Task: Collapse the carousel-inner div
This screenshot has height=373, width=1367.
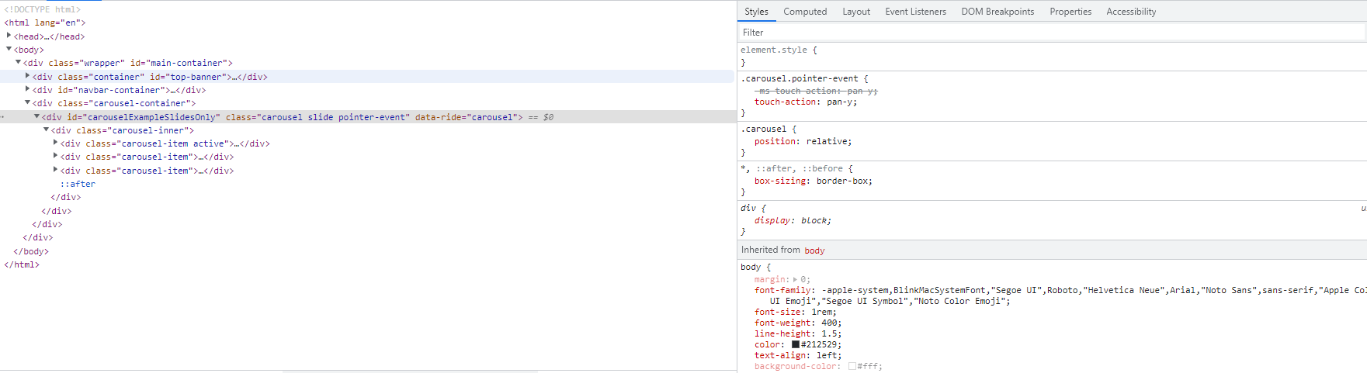Action: pyautogui.click(x=46, y=130)
